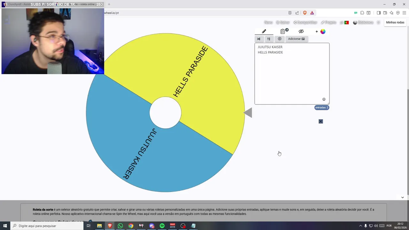
Task: Click the Brave Shields lion icon
Action: pos(305,13)
